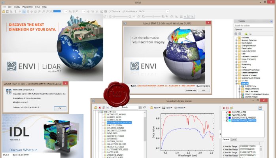Viewport: 276px width, 158px height.
Task: Click the ENVI LiDAR About dialog icon
Action: coord(9,92)
